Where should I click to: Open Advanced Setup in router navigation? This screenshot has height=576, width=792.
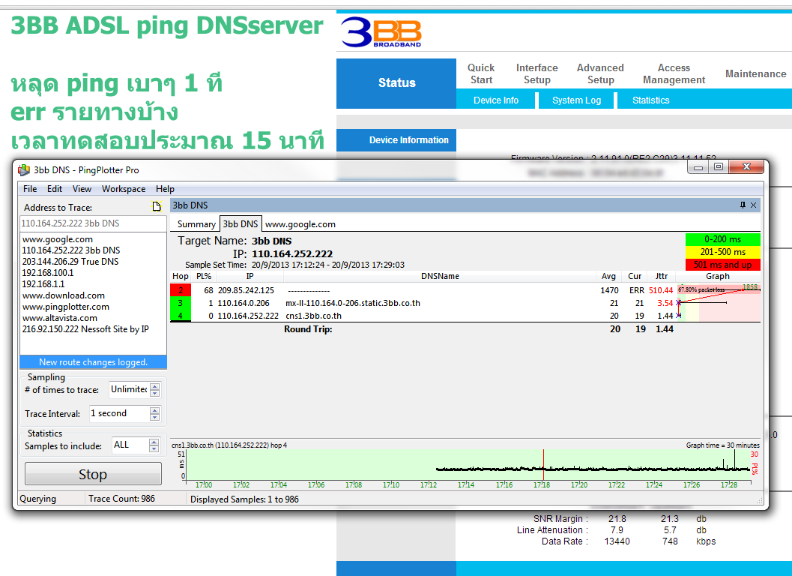600,73
